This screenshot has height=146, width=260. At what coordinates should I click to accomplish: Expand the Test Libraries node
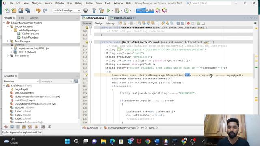pyautogui.click(x=8, y=56)
